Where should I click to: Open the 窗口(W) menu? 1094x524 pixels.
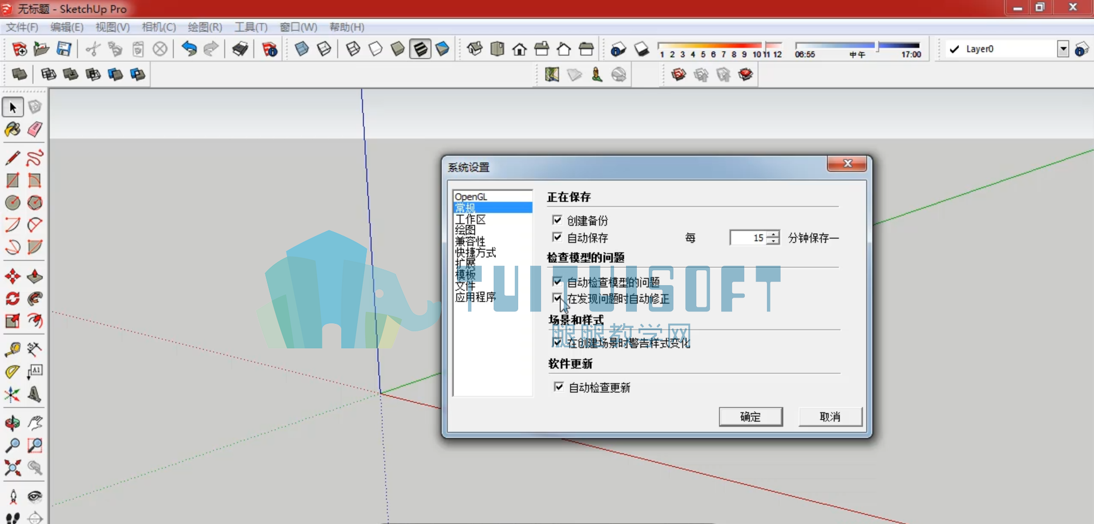tap(298, 27)
